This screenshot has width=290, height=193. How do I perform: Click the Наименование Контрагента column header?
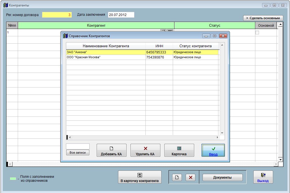(106, 46)
